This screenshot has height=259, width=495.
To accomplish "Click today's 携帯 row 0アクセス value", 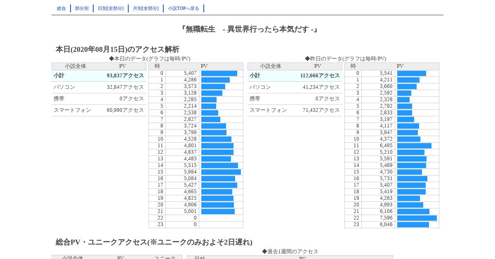I will click(132, 99).
